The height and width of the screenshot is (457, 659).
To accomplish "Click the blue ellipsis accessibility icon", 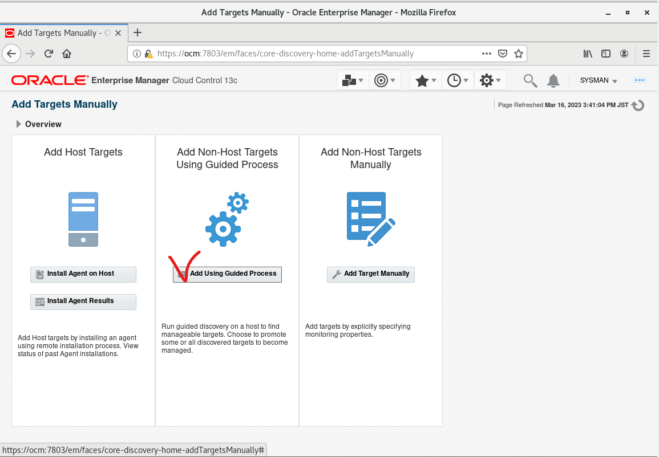I will coord(639,80).
